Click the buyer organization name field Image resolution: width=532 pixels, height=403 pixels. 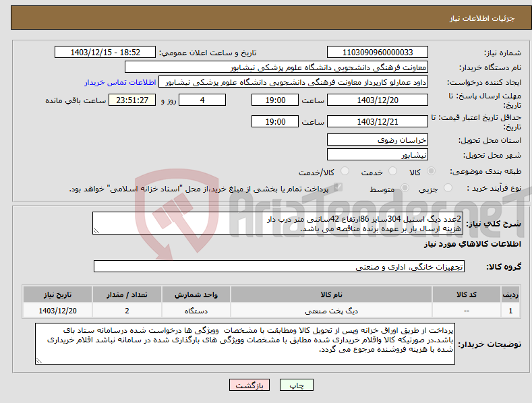point(276,67)
